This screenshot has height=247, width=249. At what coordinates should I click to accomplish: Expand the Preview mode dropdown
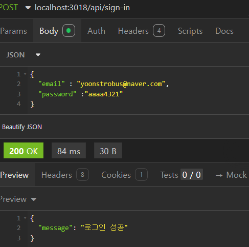[x=18, y=199]
